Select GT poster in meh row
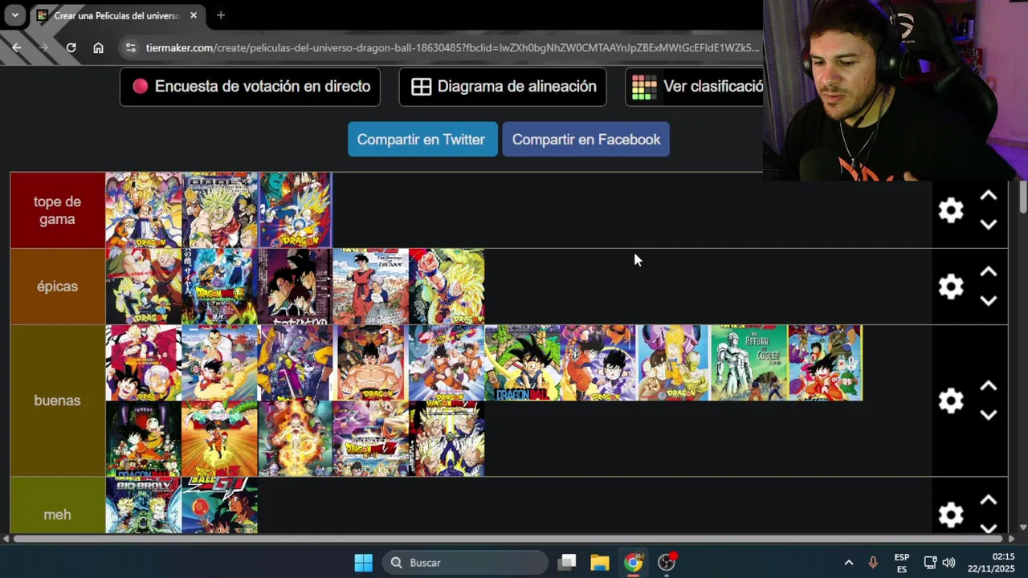Screen dimensions: 1028x578 tap(219, 506)
